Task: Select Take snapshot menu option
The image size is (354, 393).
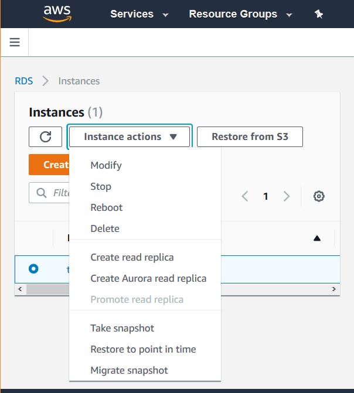Action: pos(122,328)
